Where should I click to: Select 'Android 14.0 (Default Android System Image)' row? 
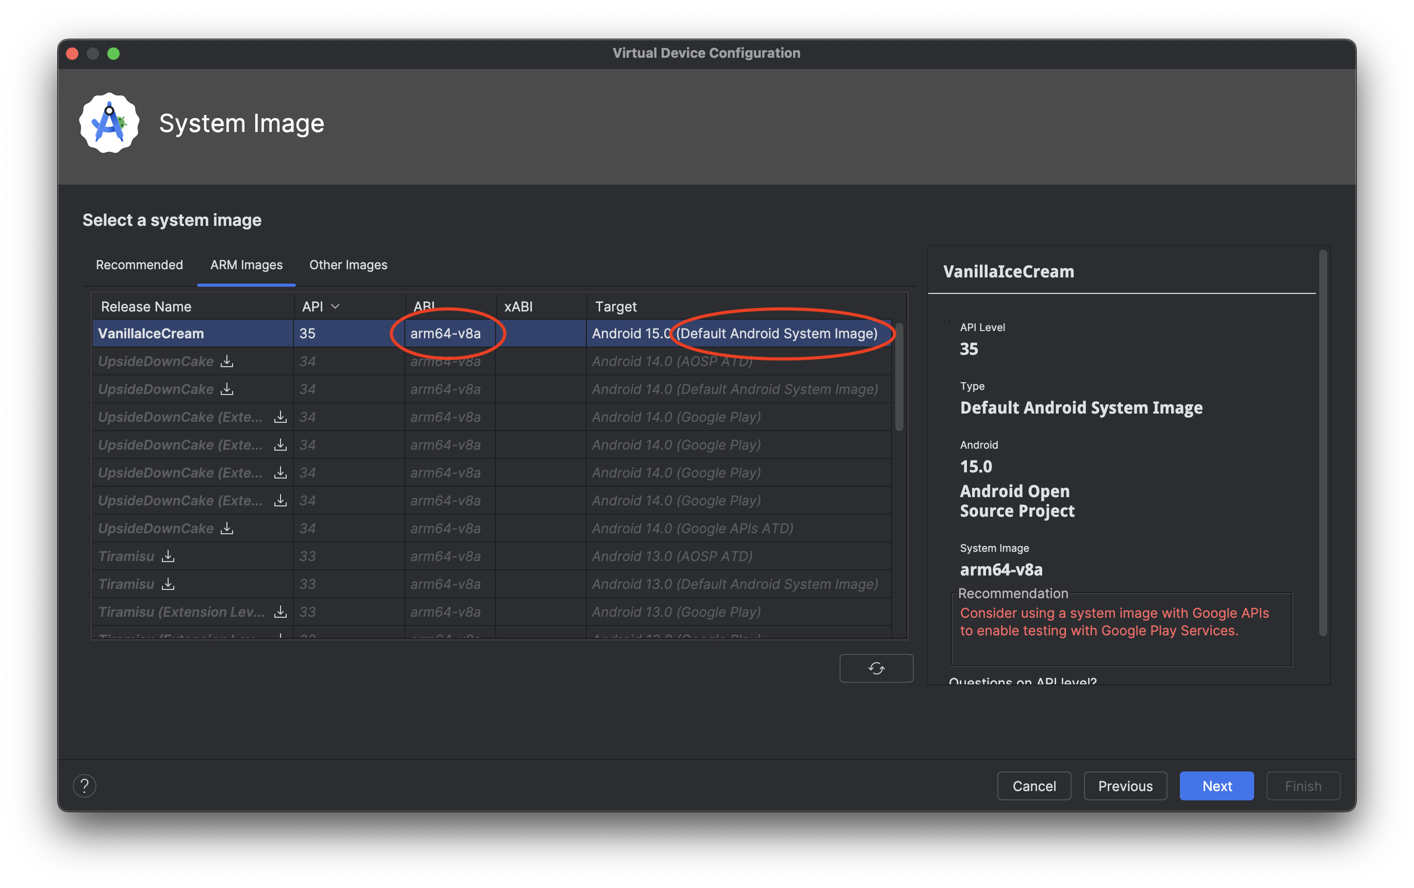pyautogui.click(x=492, y=389)
